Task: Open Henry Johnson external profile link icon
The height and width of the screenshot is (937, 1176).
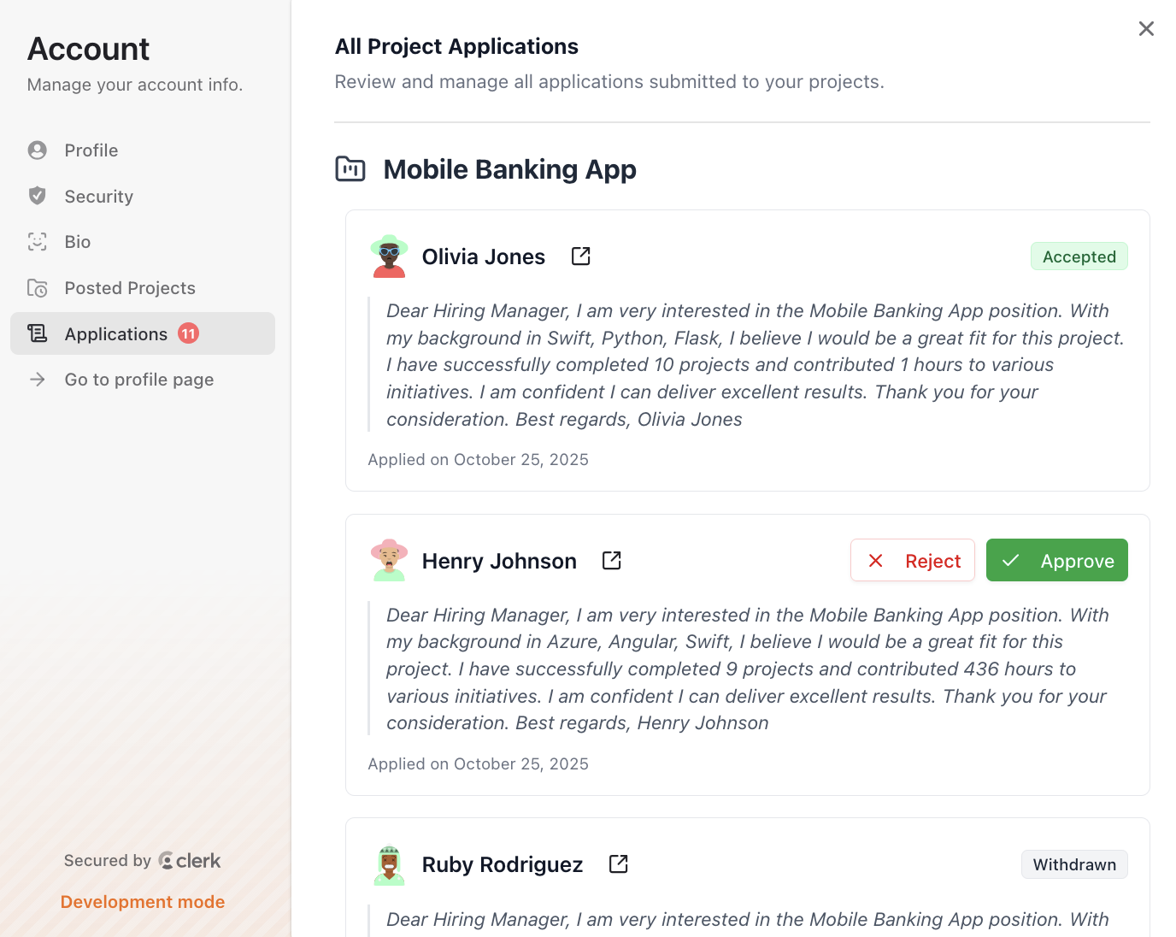Action: click(x=612, y=561)
